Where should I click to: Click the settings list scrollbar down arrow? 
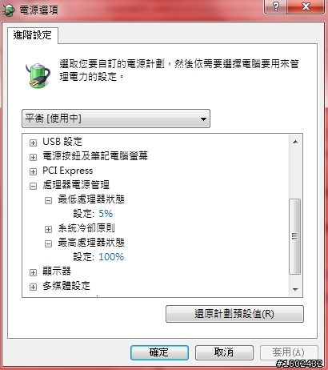[295, 290]
